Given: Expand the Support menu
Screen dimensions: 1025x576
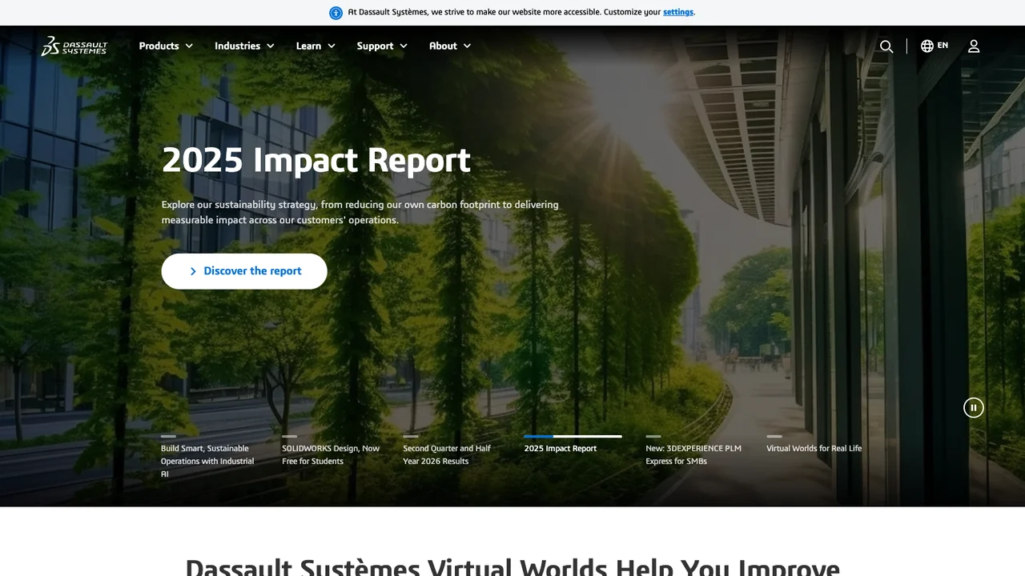Looking at the screenshot, I should click(382, 46).
